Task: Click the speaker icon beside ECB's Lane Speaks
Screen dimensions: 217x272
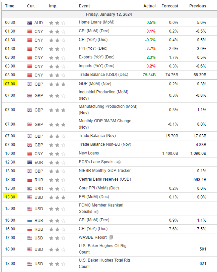Action: pyautogui.click(x=119, y=162)
